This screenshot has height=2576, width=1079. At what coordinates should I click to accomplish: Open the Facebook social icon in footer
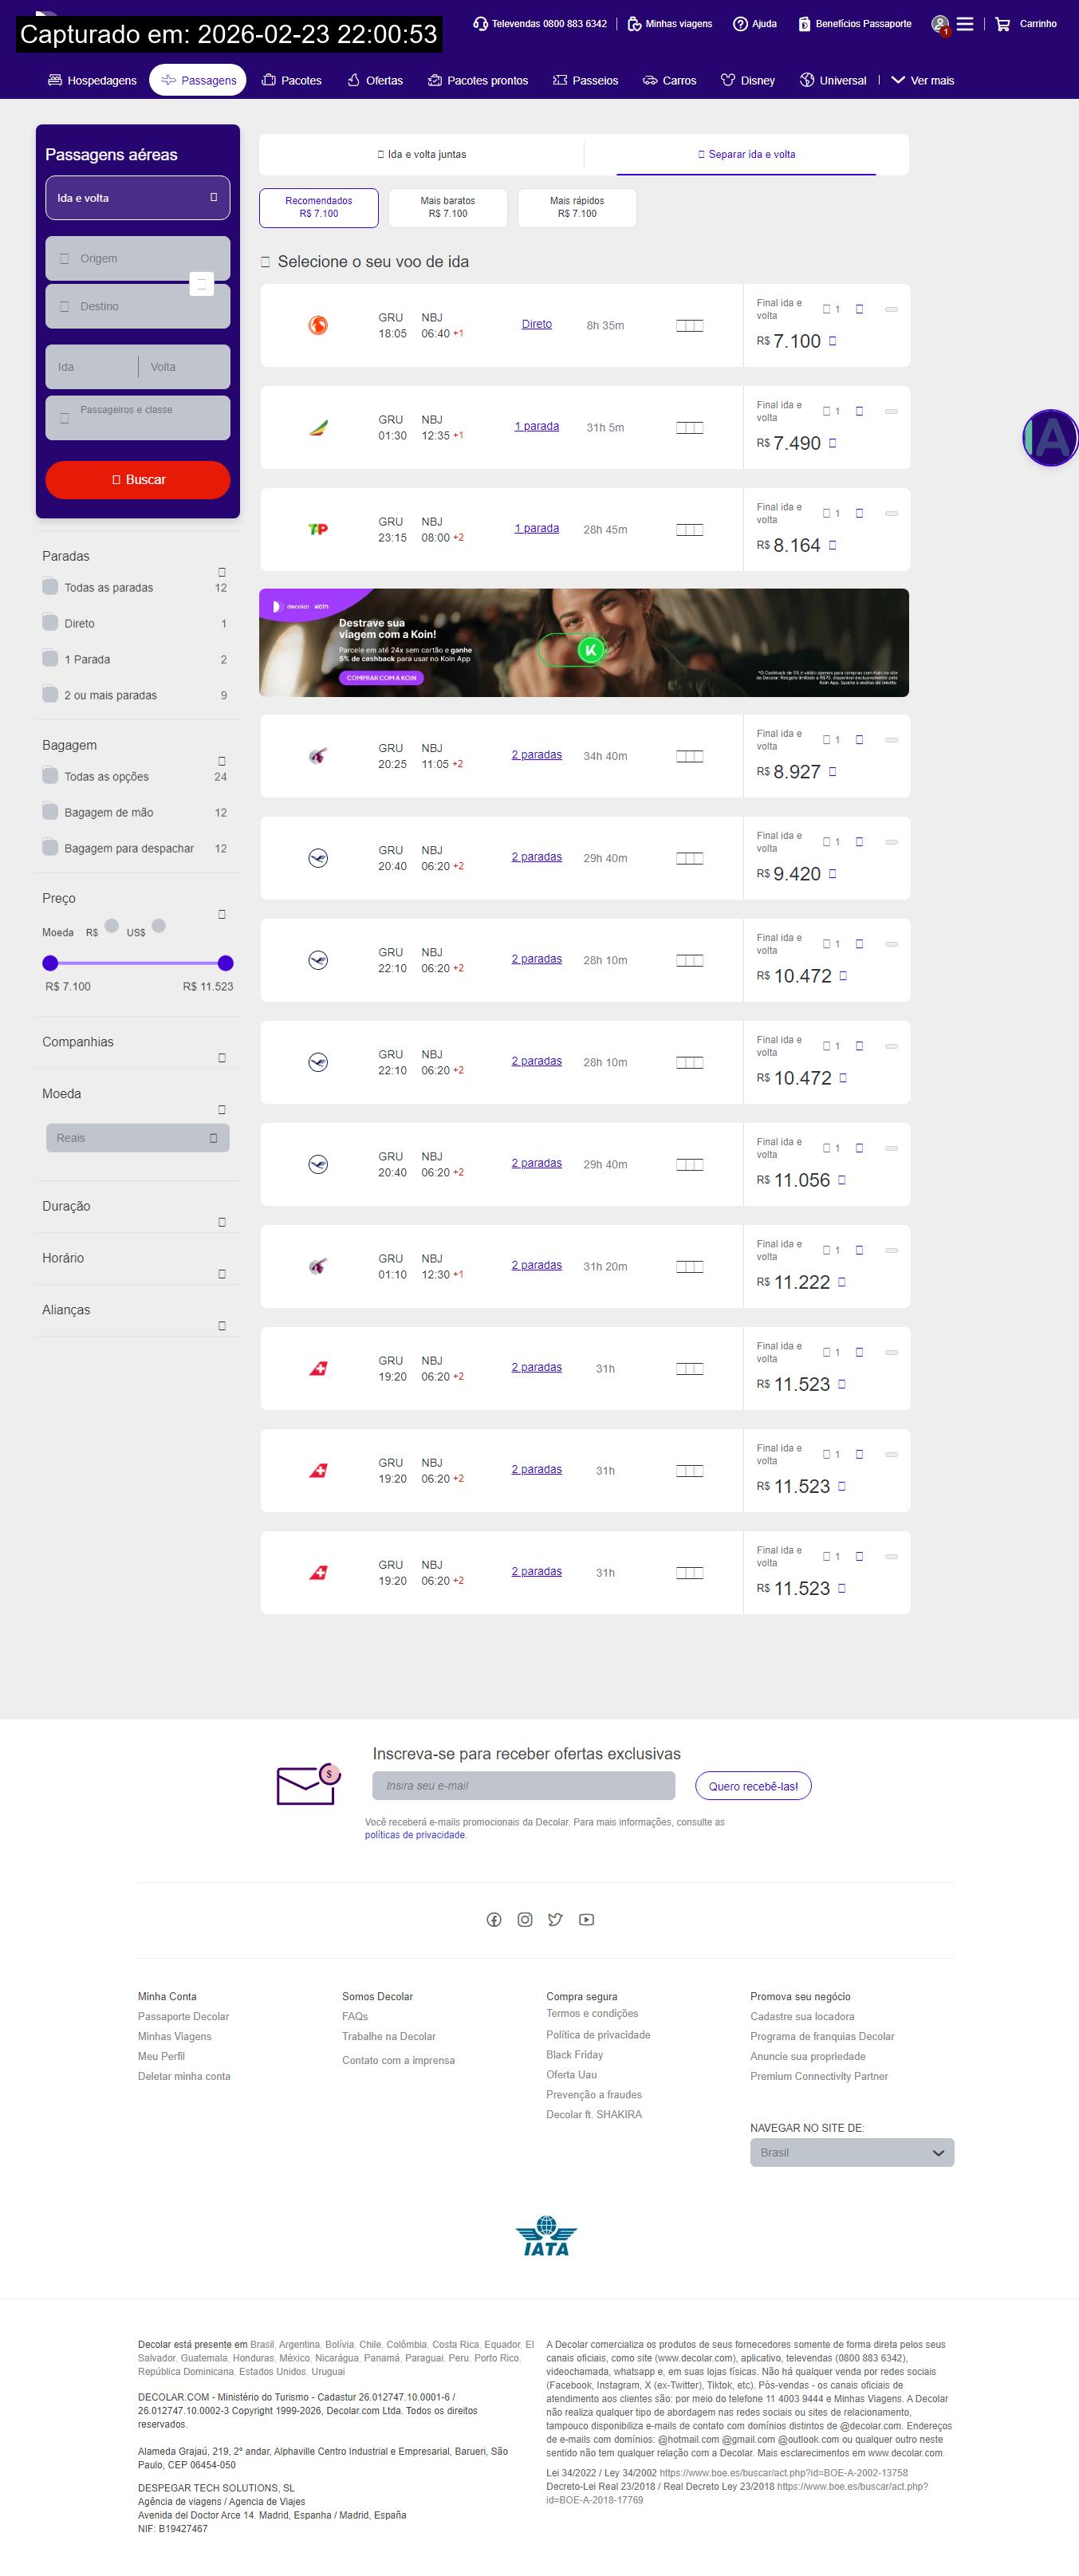(494, 1919)
